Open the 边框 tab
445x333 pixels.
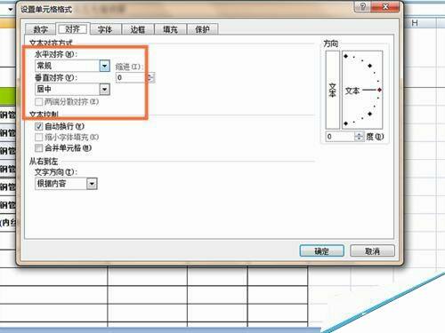[138, 29]
